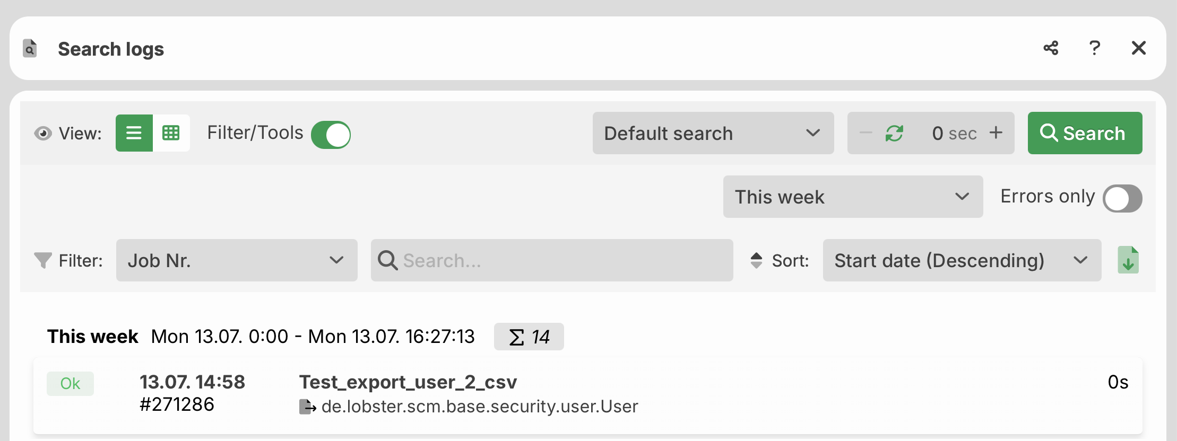Download results with green export icon
This screenshot has width=1177, height=441.
(1128, 260)
